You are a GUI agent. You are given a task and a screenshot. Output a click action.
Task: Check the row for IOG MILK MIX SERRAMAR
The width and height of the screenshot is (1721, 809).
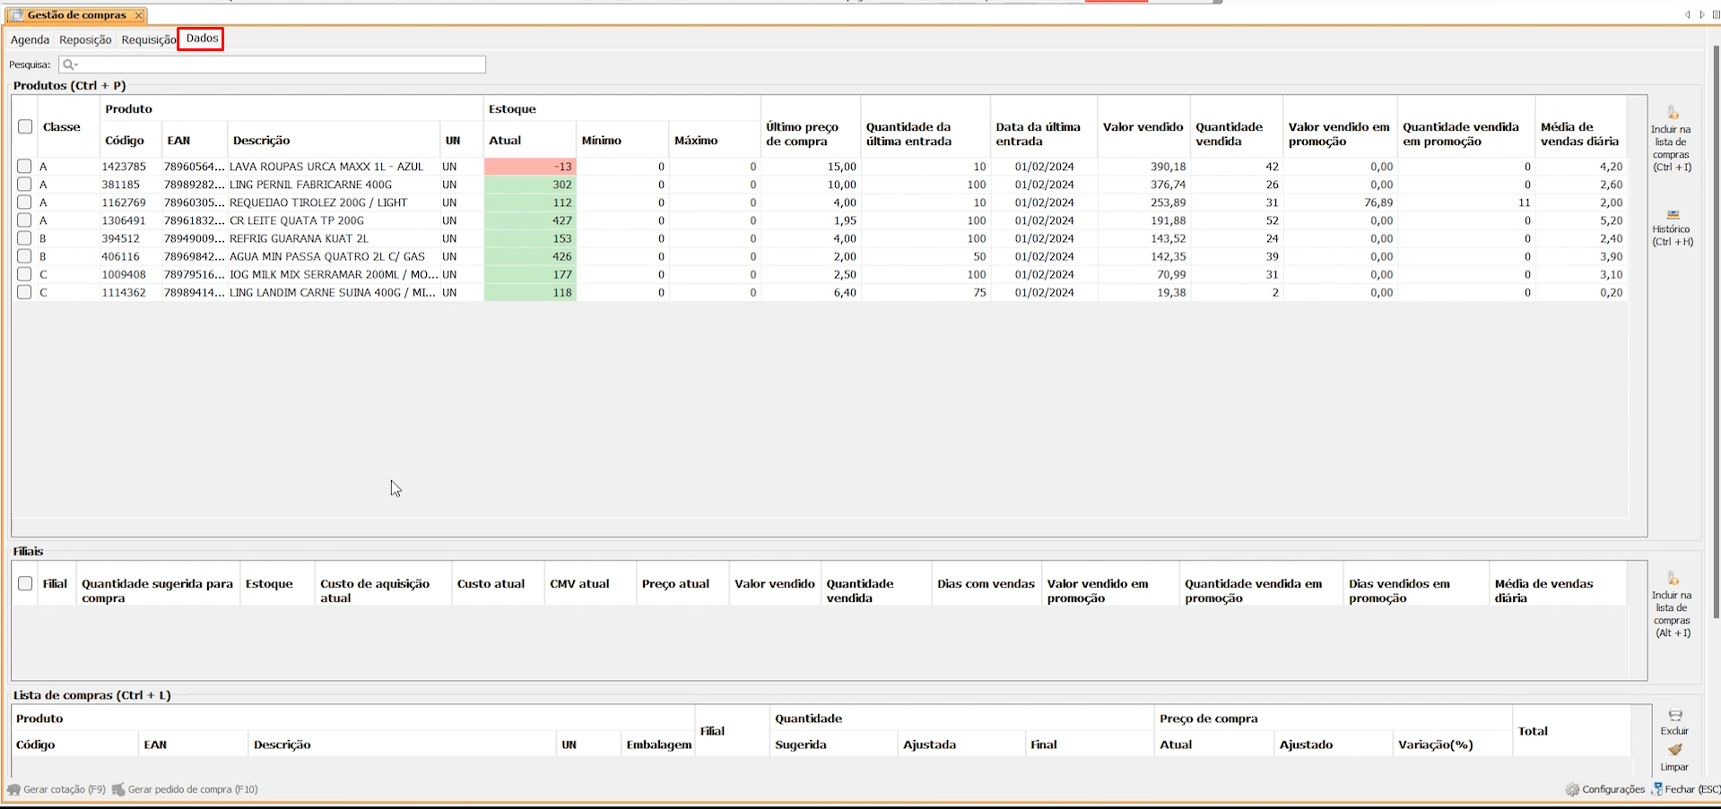(24, 274)
